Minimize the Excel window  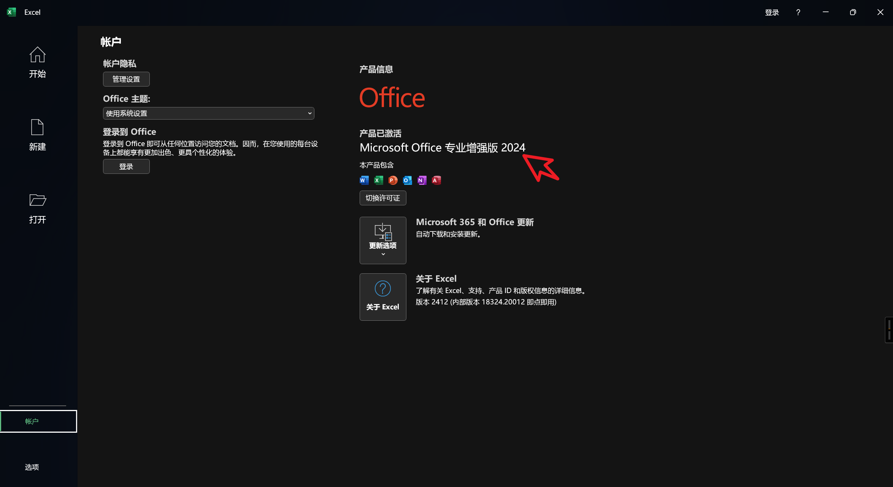tap(826, 12)
